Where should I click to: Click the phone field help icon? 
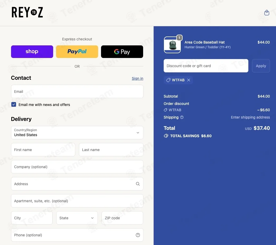[x=138, y=235]
